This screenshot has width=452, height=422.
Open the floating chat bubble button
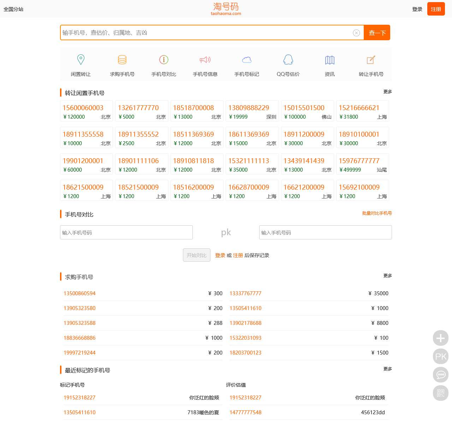pos(441,375)
